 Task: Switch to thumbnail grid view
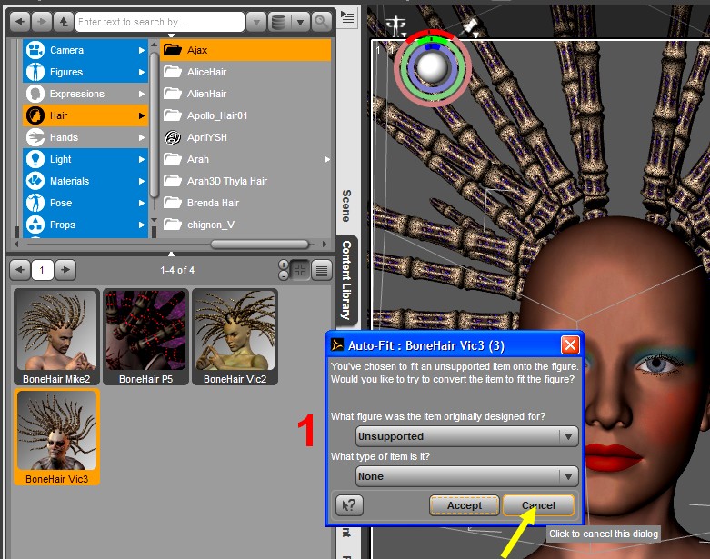(x=300, y=270)
